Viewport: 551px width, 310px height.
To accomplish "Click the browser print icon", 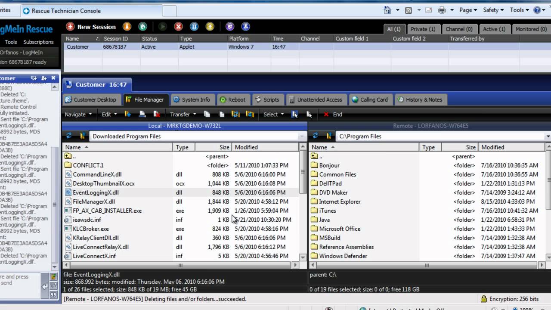I will pyautogui.click(x=442, y=10).
